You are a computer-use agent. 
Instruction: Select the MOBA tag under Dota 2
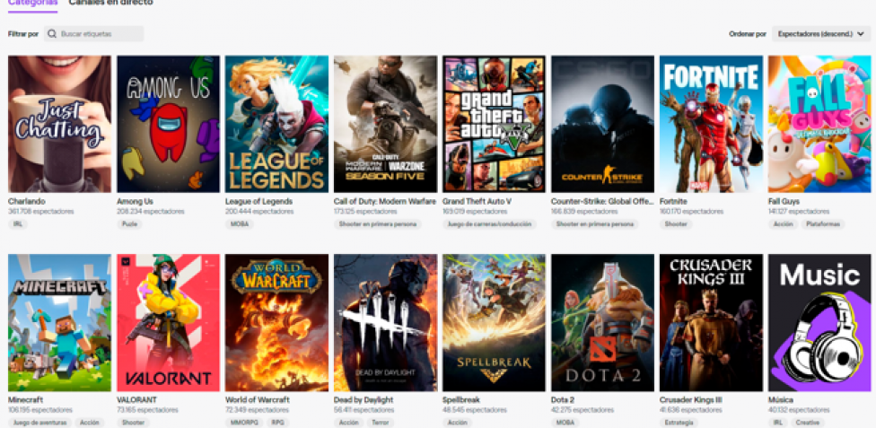pos(565,423)
